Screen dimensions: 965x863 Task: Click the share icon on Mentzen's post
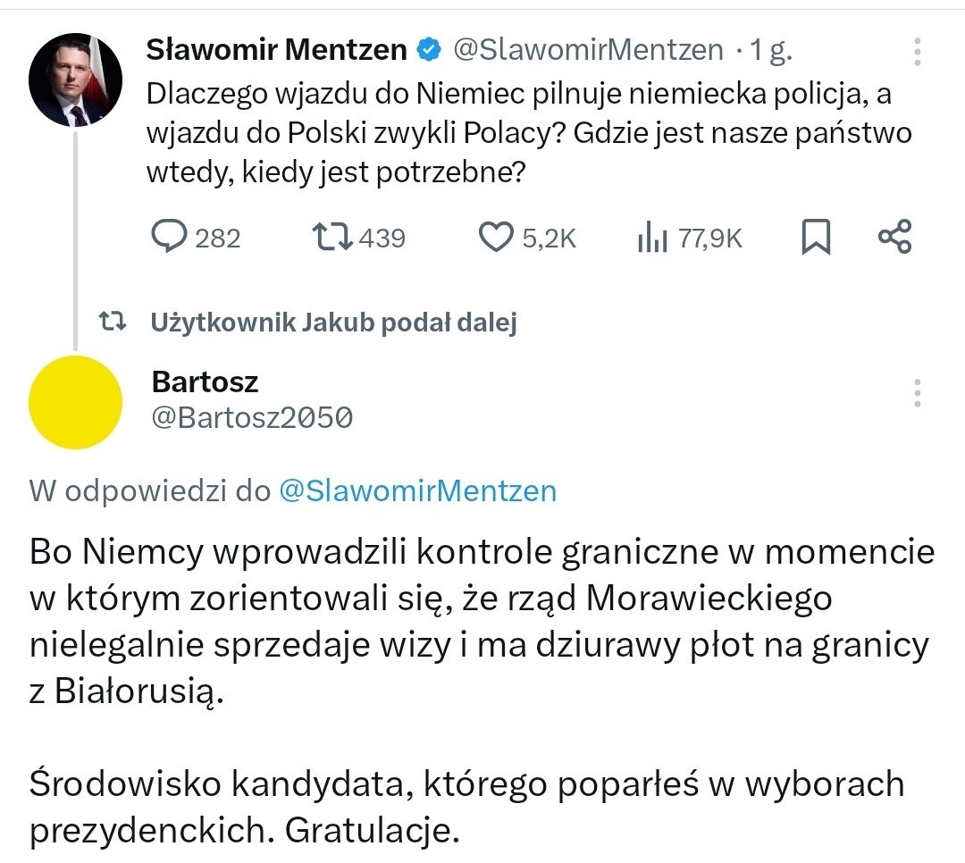click(x=894, y=237)
